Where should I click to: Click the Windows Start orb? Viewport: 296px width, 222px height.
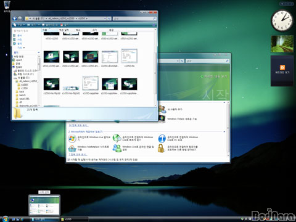[6, 219]
